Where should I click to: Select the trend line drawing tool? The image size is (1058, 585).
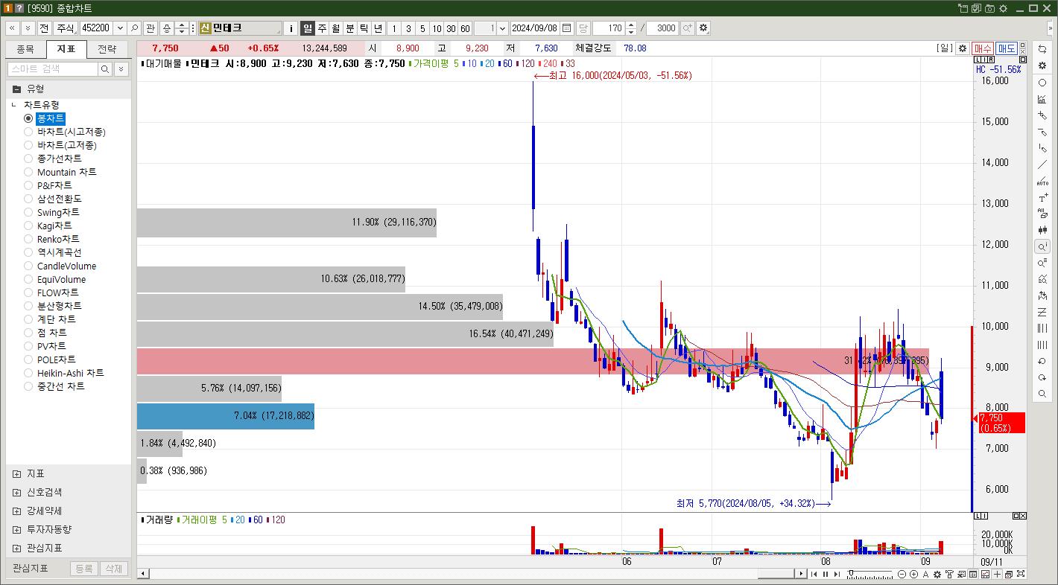1042,165
